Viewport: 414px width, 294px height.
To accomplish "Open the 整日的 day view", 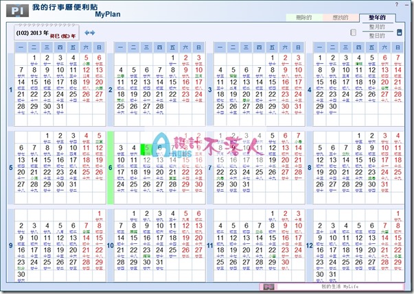I will (377, 35).
